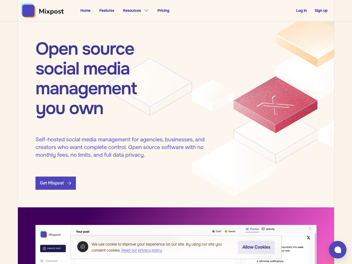Click Allow Cookies

pos(256,247)
